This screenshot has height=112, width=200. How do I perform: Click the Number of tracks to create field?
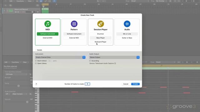[87, 84]
